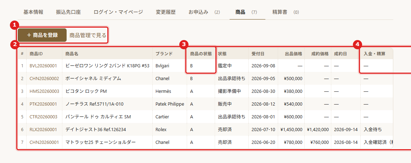Open product ID PTK20260001
This screenshot has width=411, height=163.
tap(43, 104)
